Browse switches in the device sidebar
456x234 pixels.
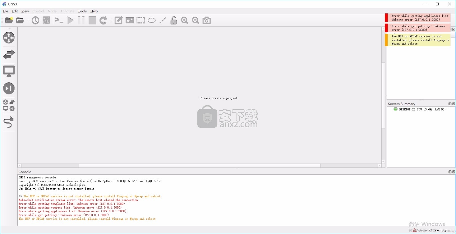click(x=9, y=55)
